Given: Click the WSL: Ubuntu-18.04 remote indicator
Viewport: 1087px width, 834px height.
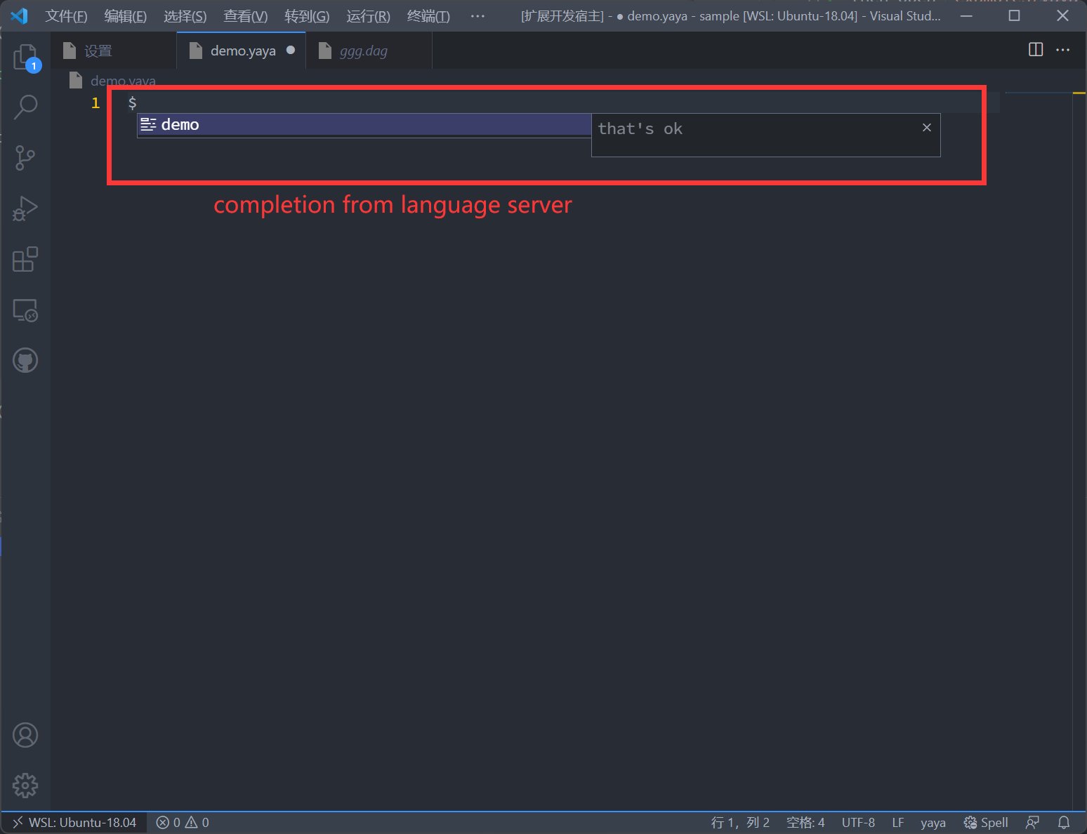Looking at the screenshot, I should pyautogui.click(x=74, y=823).
